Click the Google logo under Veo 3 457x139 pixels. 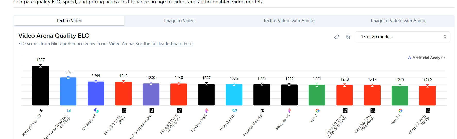(317, 111)
